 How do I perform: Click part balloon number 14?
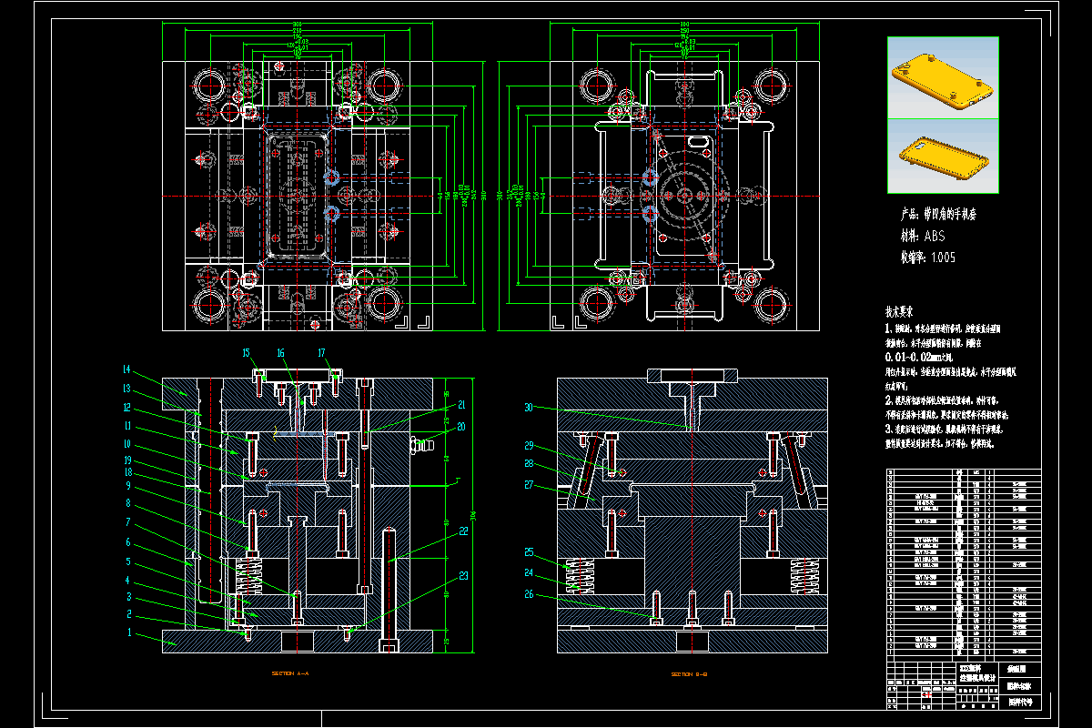pos(126,369)
